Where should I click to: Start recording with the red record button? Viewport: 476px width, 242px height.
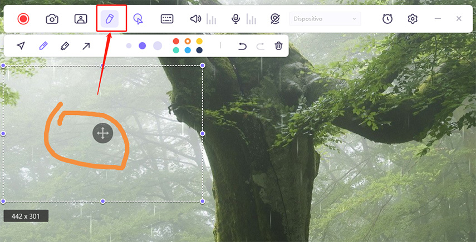pos(23,19)
